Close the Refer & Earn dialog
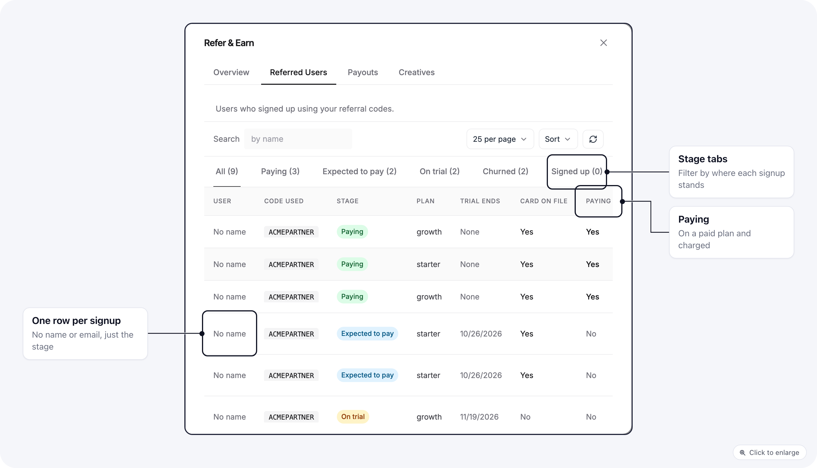Image resolution: width=817 pixels, height=468 pixels. point(603,43)
